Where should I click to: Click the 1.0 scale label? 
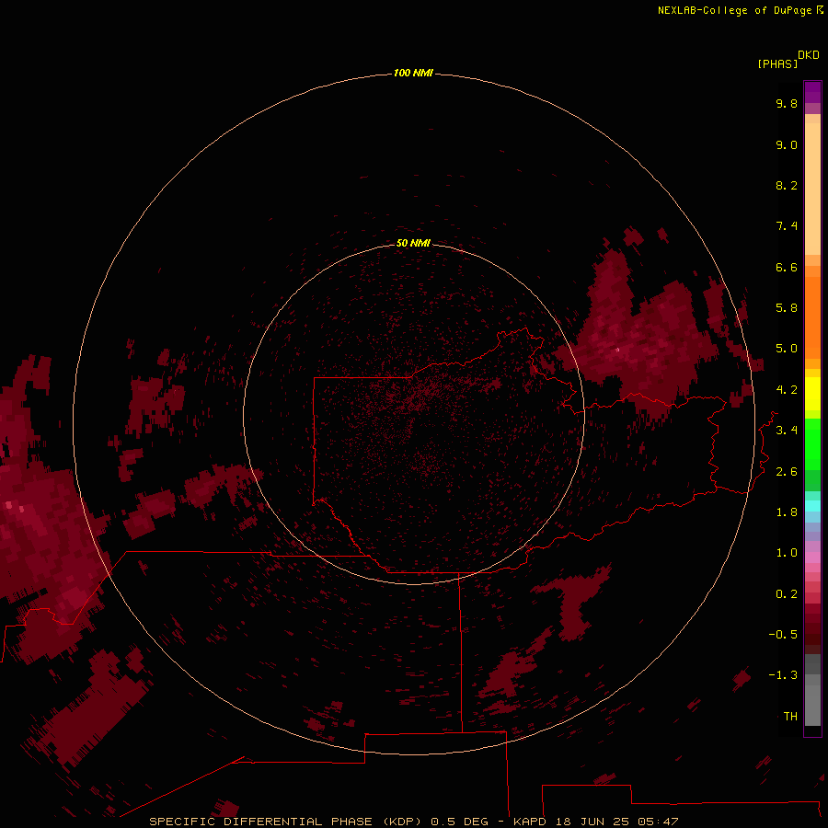[x=787, y=553]
